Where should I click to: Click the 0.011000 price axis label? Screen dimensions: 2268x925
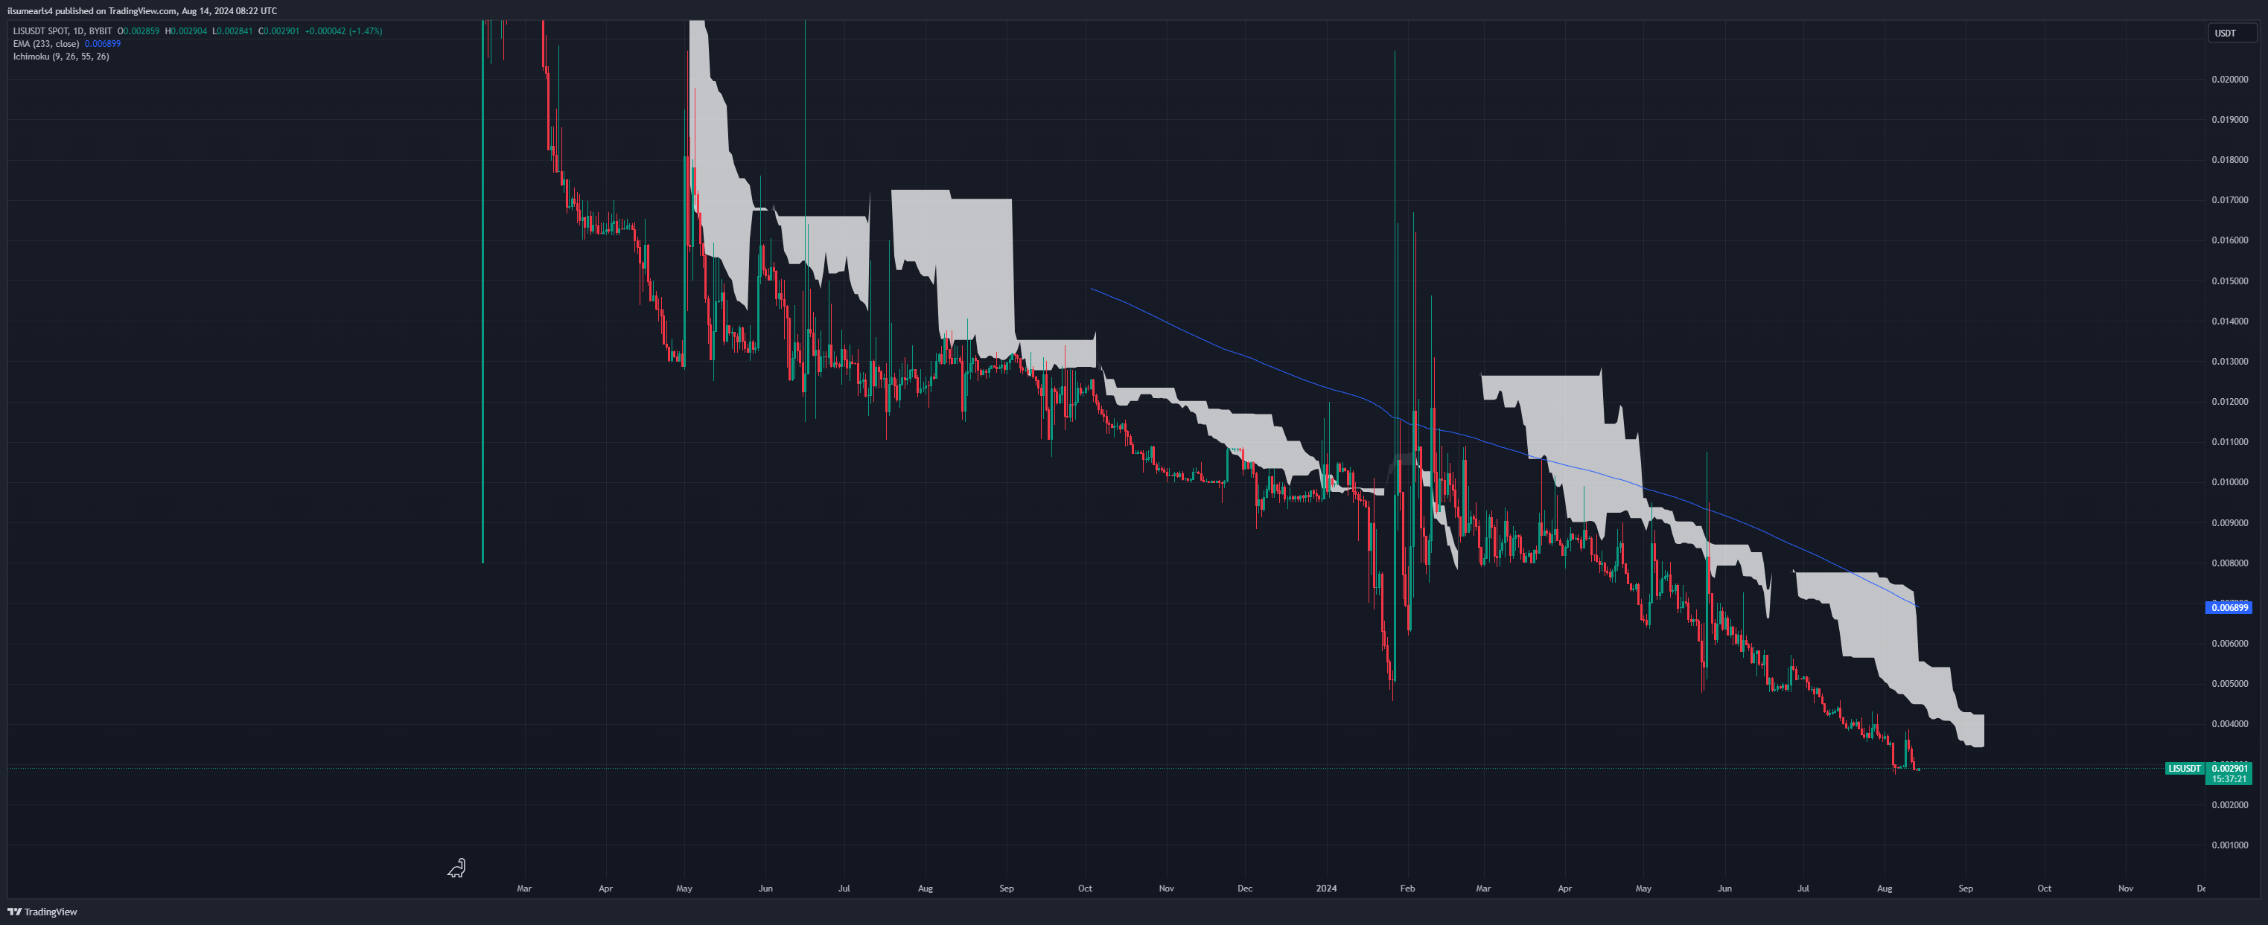pyautogui.click(x=2229, y=442)
